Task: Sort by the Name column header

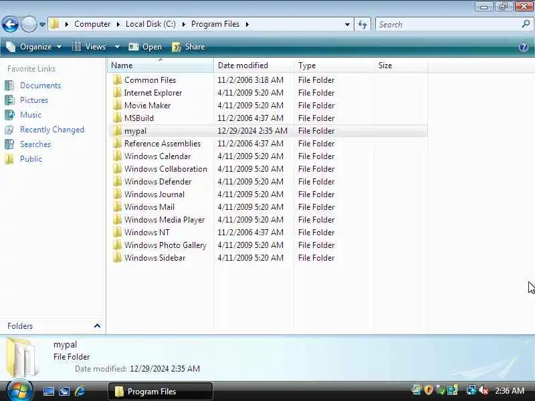Action: (x=160, y=65)
